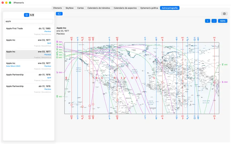
Task: Switch to the Jupiter-Uranus planets filter
Action: tap(32, 15)
